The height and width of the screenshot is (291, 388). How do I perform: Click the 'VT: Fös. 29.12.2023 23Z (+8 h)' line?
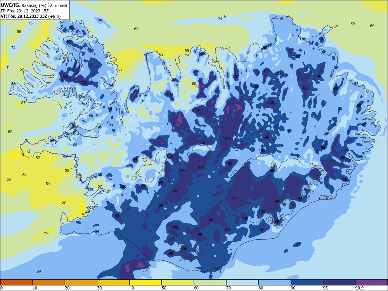pos(31,16)
